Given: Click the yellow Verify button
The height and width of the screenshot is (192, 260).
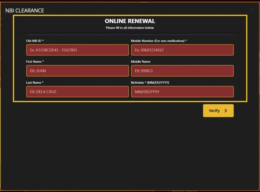Looking at the screenshot, I should (218, 111).
